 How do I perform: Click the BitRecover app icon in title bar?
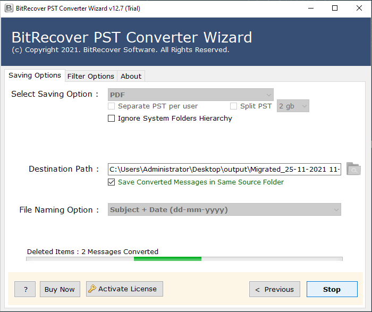[x=8, y=8]
